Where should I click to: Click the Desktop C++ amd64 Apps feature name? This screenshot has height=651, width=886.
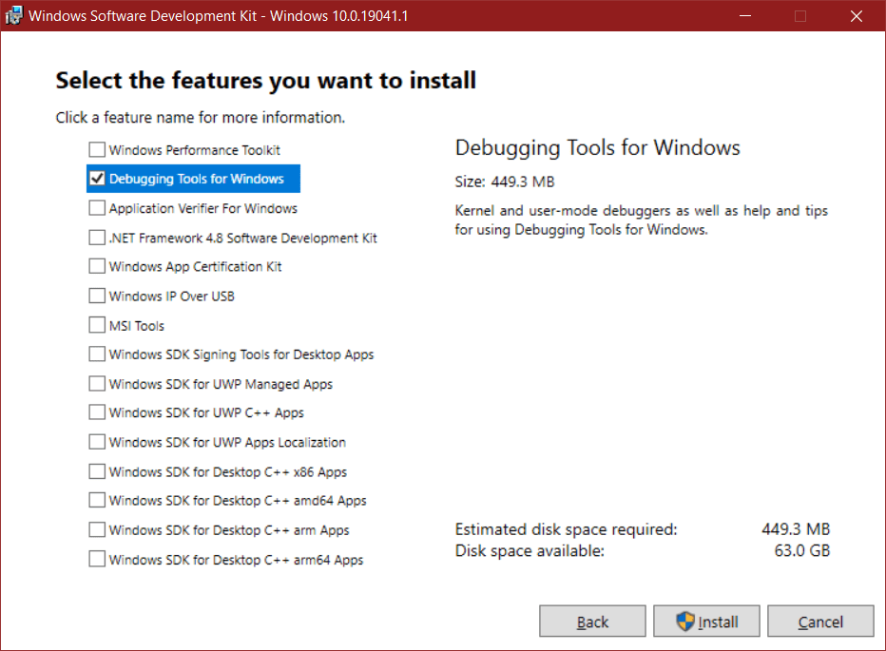click(x=238, y=500)
